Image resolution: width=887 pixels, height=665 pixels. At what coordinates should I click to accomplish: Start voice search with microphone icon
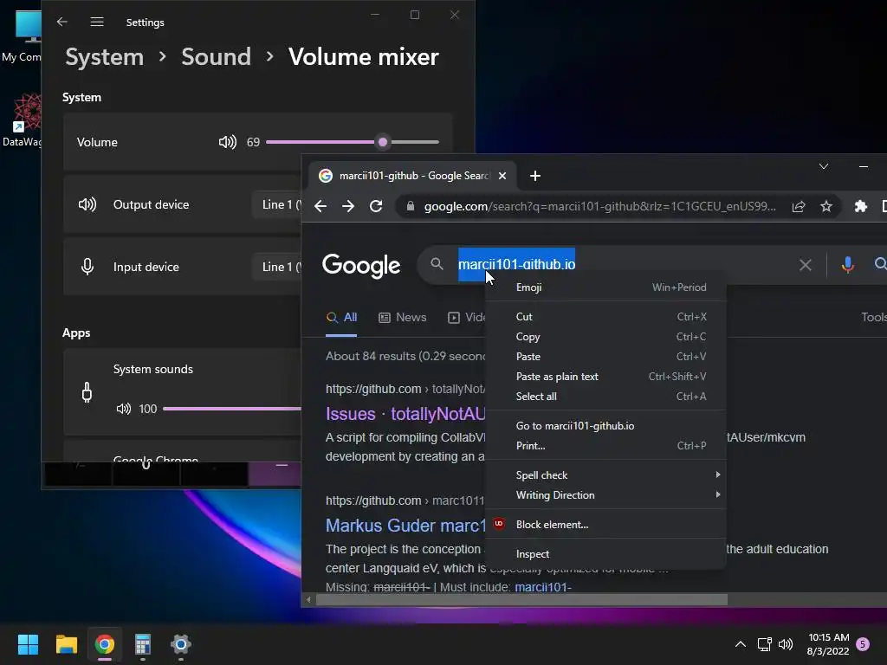click(x=847, y=264)
